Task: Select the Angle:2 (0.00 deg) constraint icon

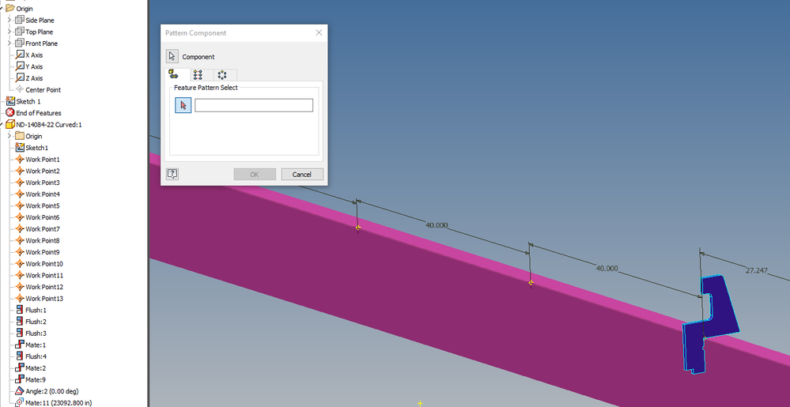Action: coord(20,391)
